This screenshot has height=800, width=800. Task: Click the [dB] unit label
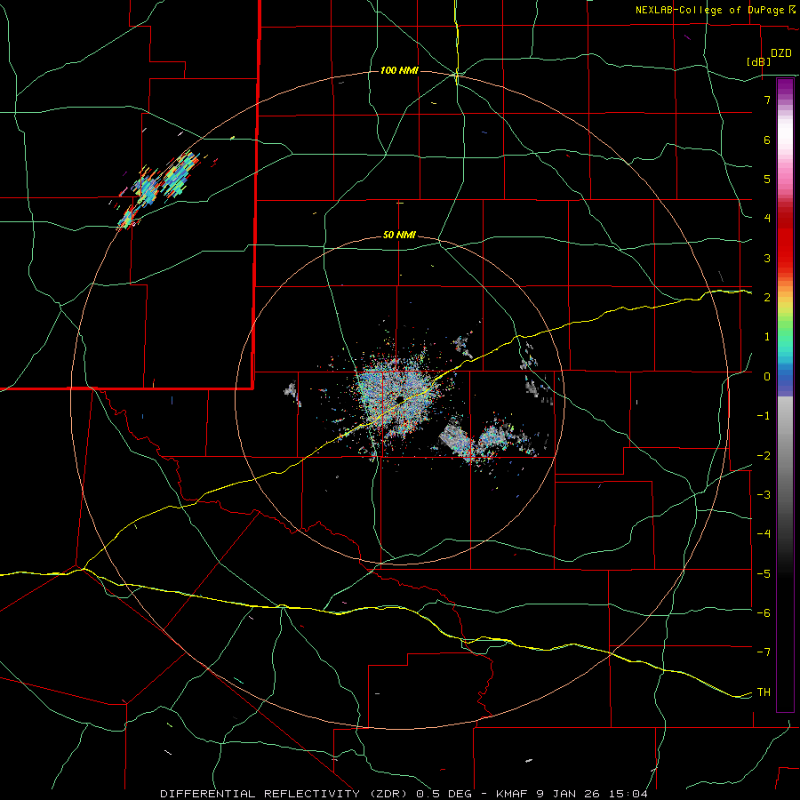coord(759,61)
